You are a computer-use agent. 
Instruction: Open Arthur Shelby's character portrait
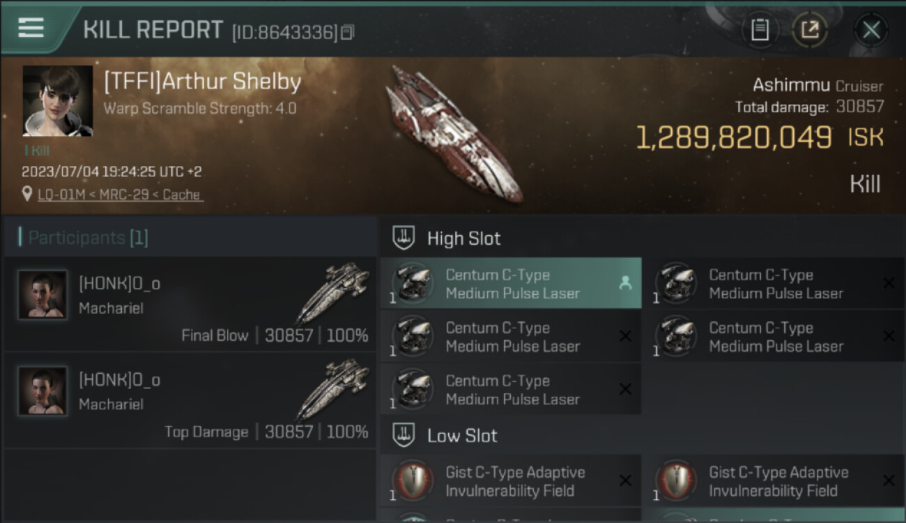tap(57, 100)
